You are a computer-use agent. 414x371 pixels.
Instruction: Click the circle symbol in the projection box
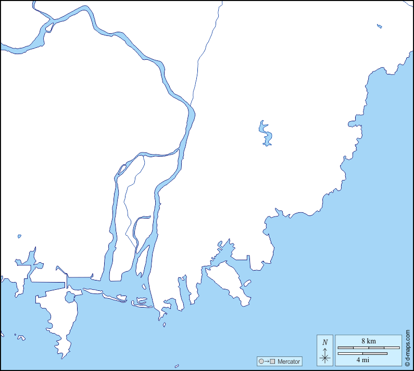[261, 362]
